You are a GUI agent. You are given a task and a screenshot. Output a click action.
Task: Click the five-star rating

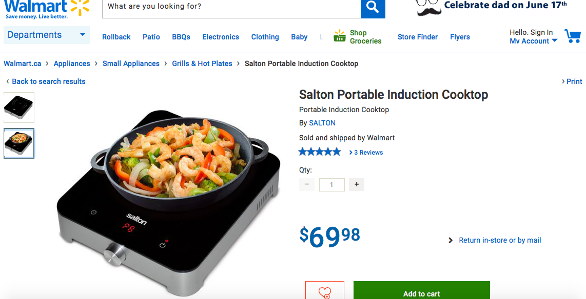click(x=320, y=152)
